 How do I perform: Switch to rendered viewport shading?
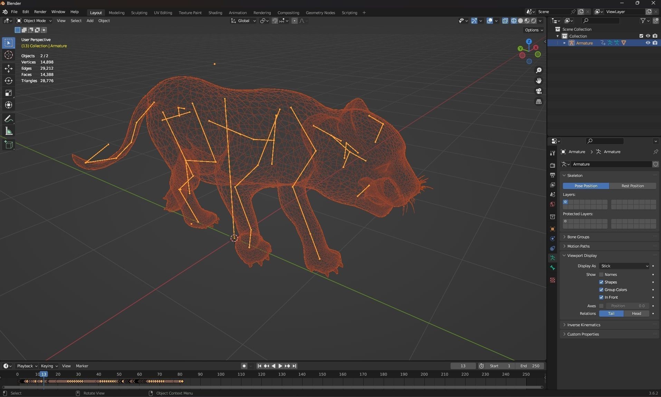click(534, 21)
